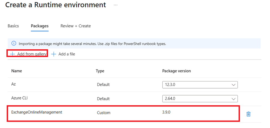The height and width of the screenshot is (128, 270).
Task: Click the Add a file label
Action: click(x=67, y=54)
